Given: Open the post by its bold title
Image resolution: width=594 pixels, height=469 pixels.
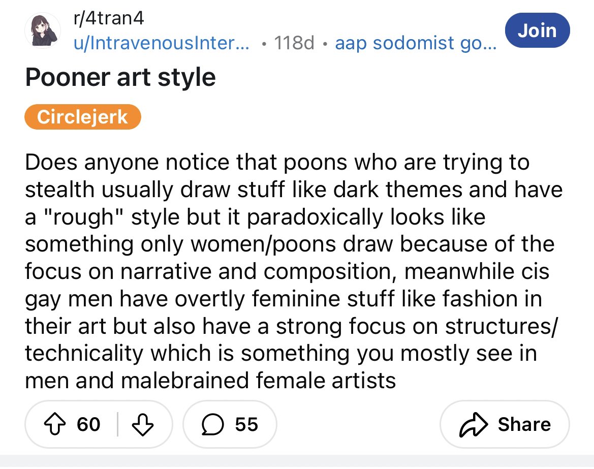Looking at the screenshot, I should click(x=120, y=77).
